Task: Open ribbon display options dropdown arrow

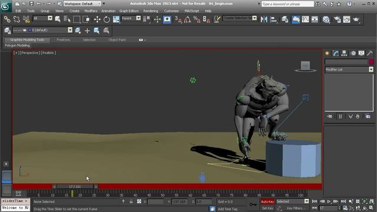Action: click(x=145, y=40)
